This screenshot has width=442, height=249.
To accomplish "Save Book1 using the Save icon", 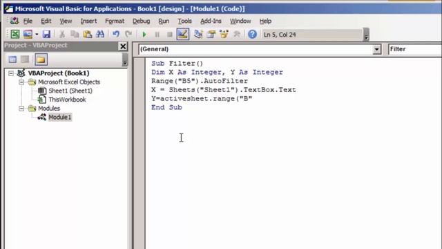I will [x=46, y=35].
